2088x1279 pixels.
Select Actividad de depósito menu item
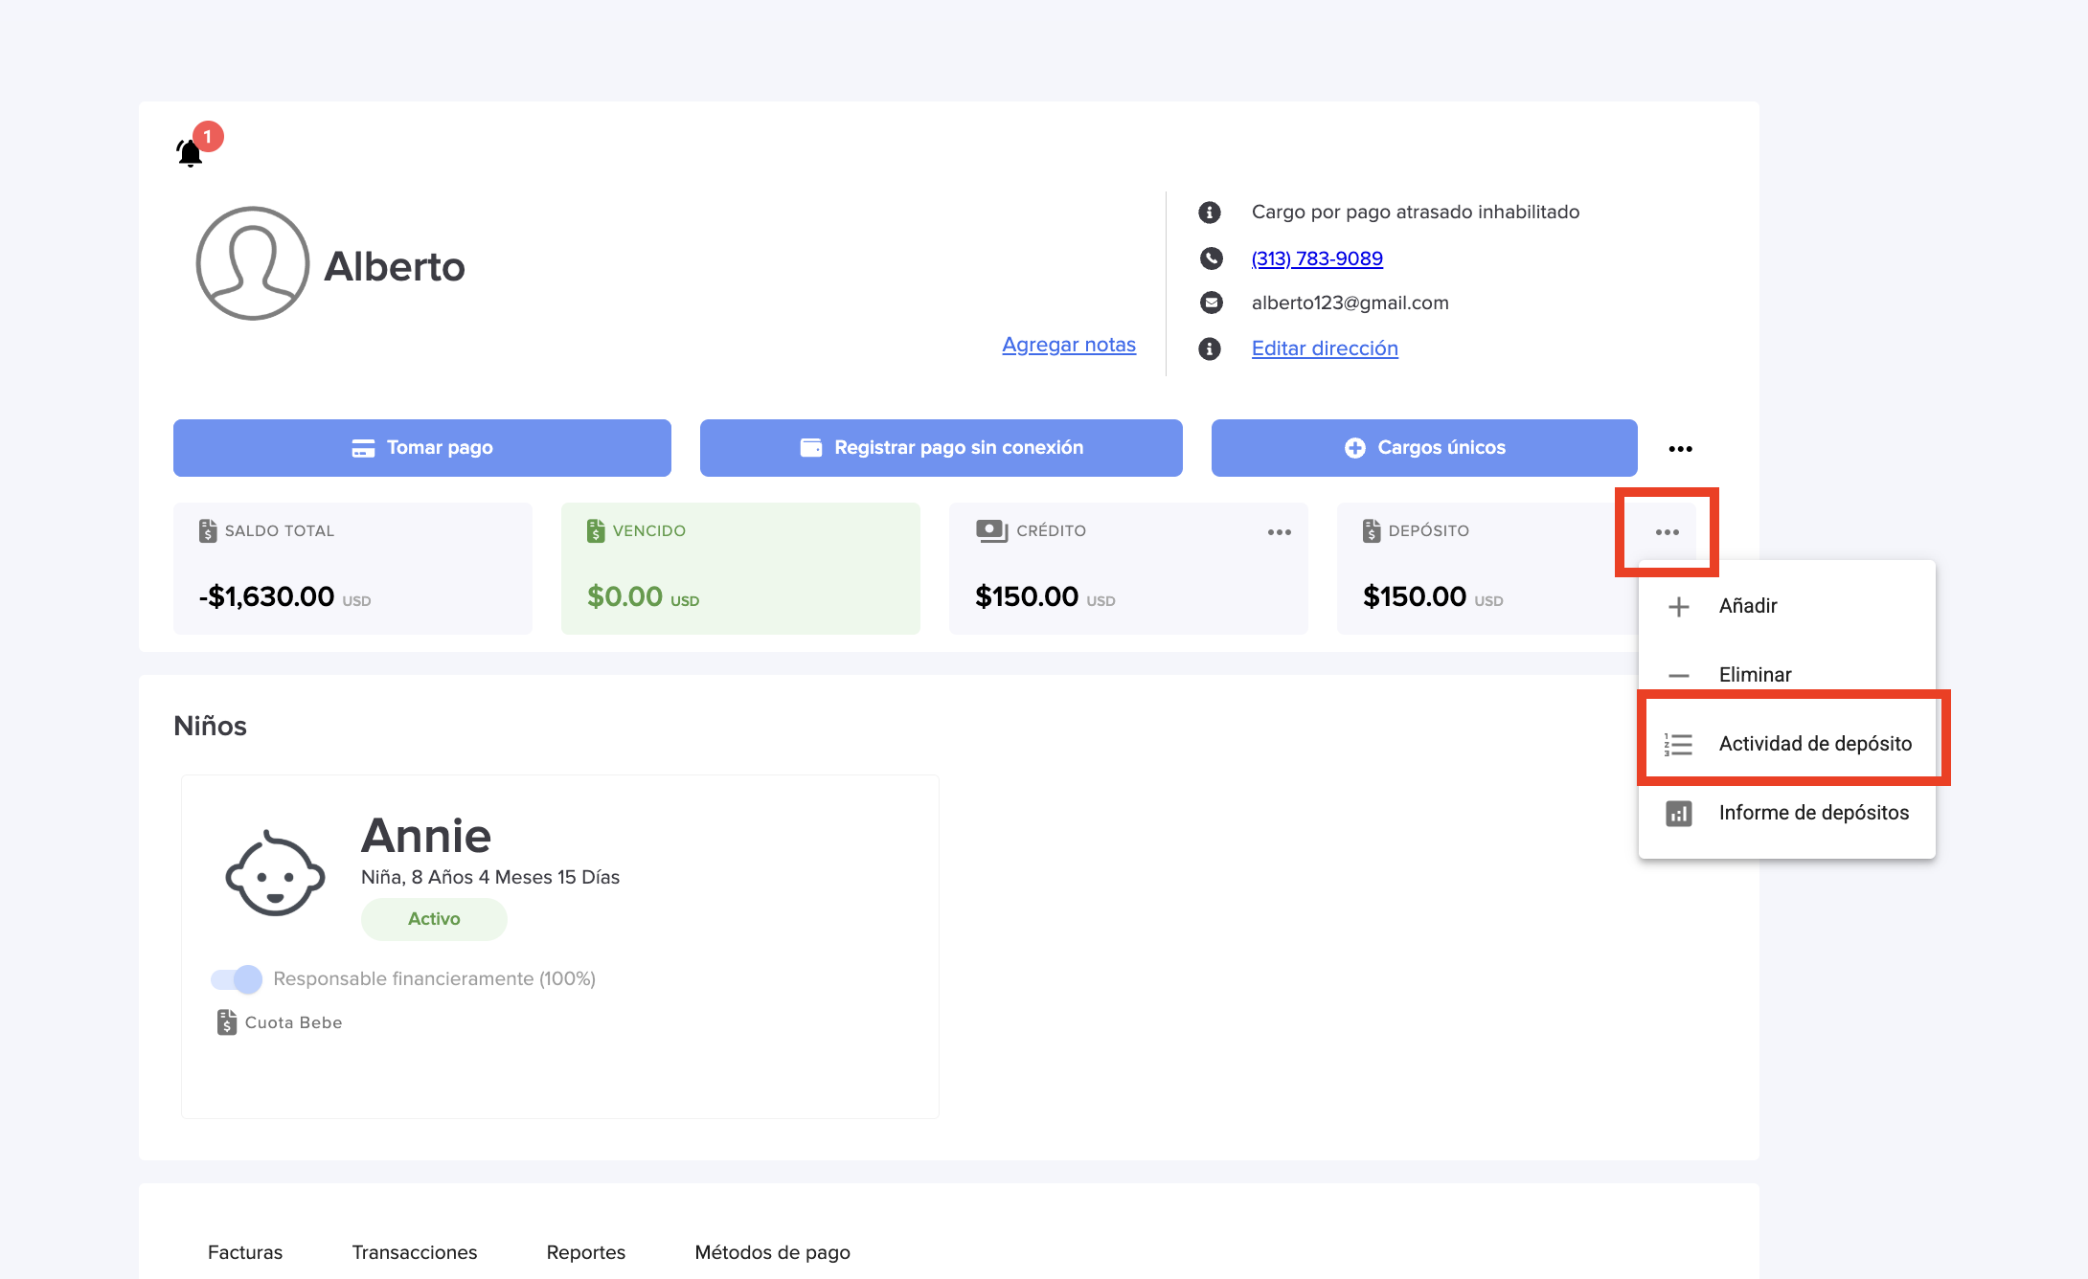coord(1814,744)
